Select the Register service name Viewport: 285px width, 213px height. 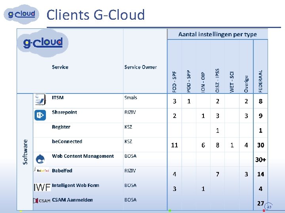click(61, 127)
